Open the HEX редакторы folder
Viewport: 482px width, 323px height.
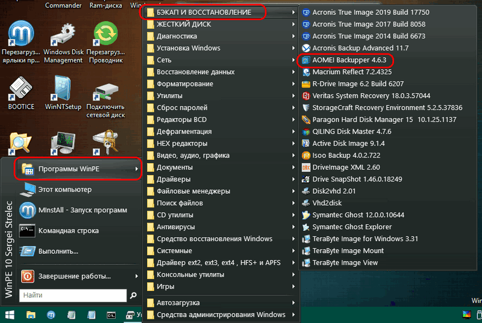point(221,144)
